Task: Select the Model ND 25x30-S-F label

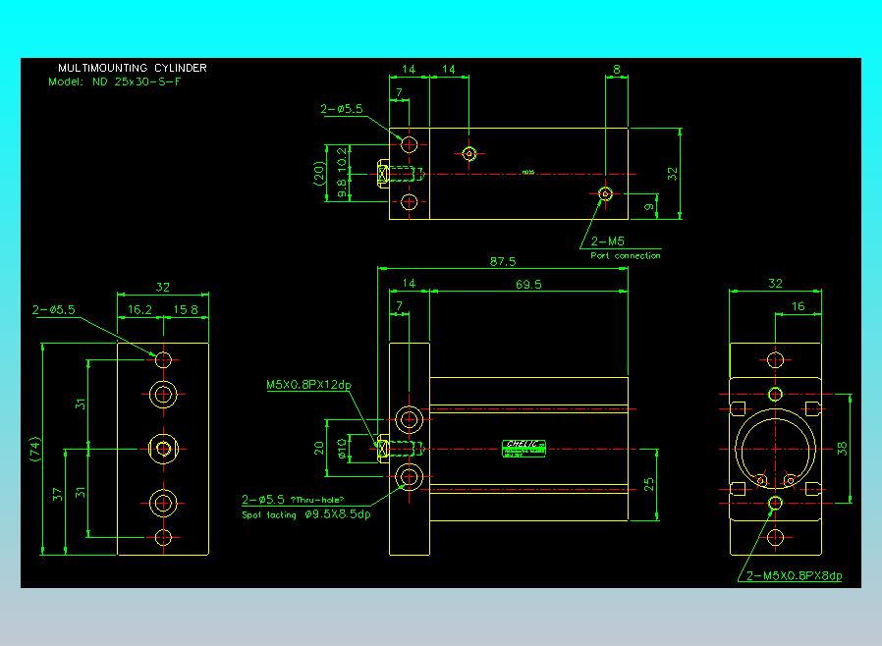Action: (x=115, y=81)
